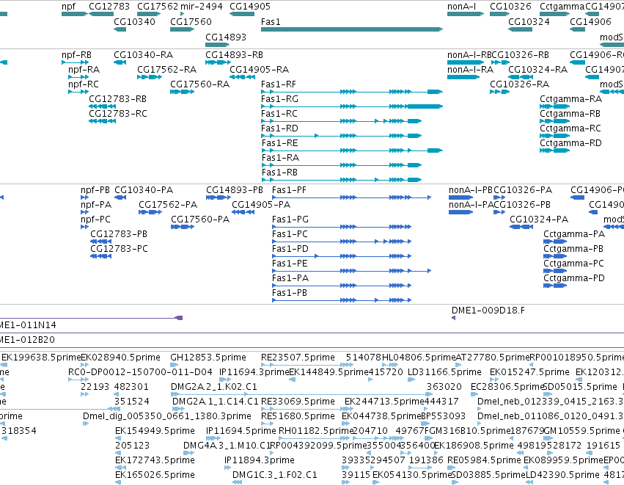624x486 pixels.
Task: Click the CG17560-RA transcript label
Action: pyautogui.click(x=199, y=84)
